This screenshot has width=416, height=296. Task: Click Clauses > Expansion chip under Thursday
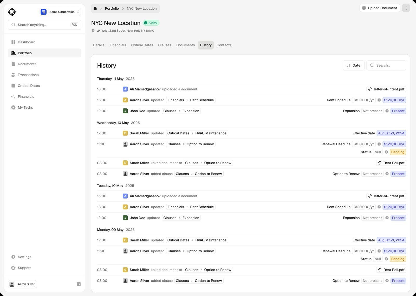(181, 111)
